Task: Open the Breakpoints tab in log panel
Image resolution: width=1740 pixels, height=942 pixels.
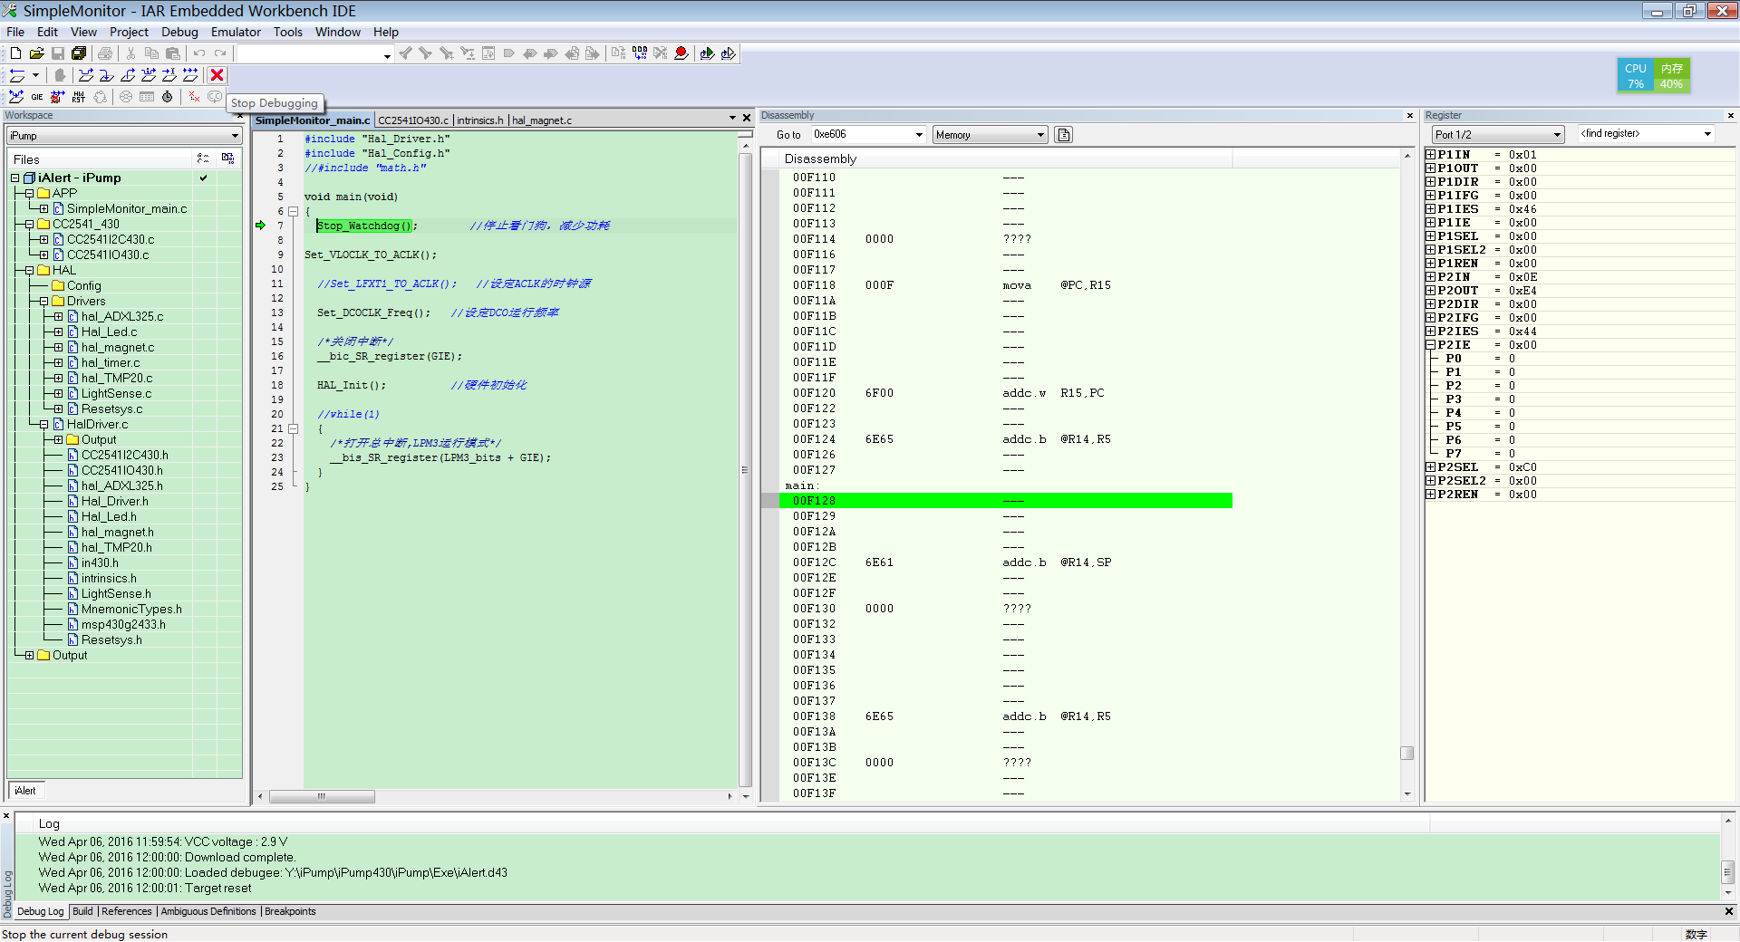Action: [x=290, y=911]
